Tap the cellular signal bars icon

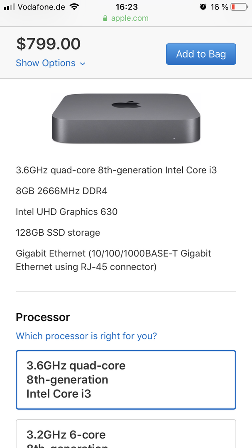[x=9, y=7]
